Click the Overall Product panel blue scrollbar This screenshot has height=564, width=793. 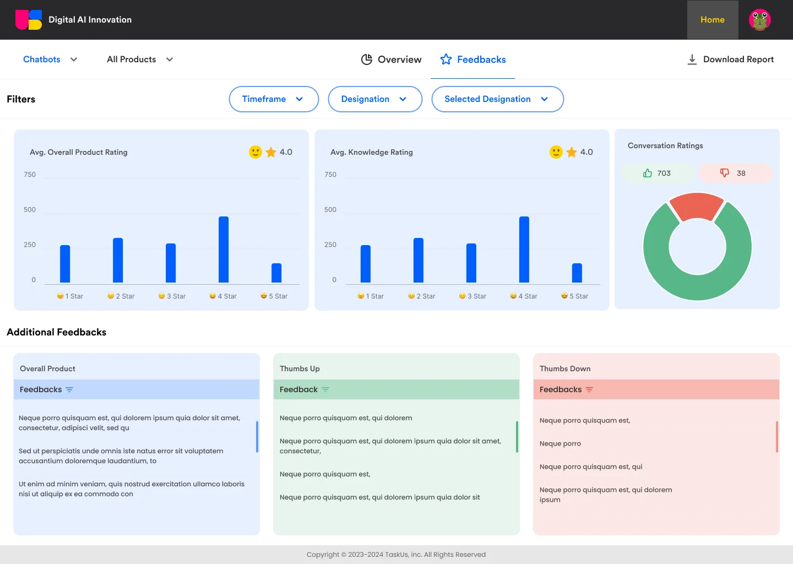(x=257, y=437)
